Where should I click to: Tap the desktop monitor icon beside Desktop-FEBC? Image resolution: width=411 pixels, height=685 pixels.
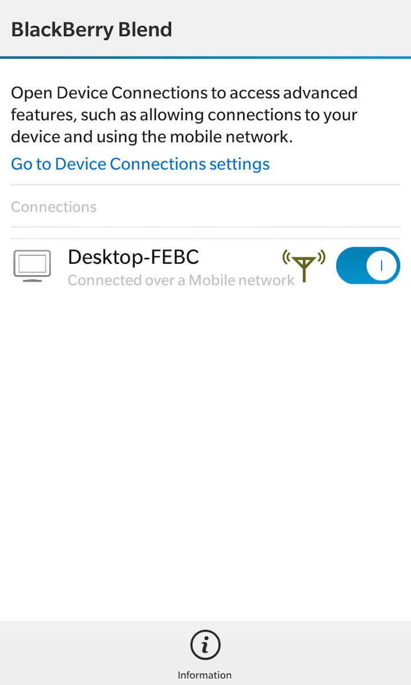32,266
